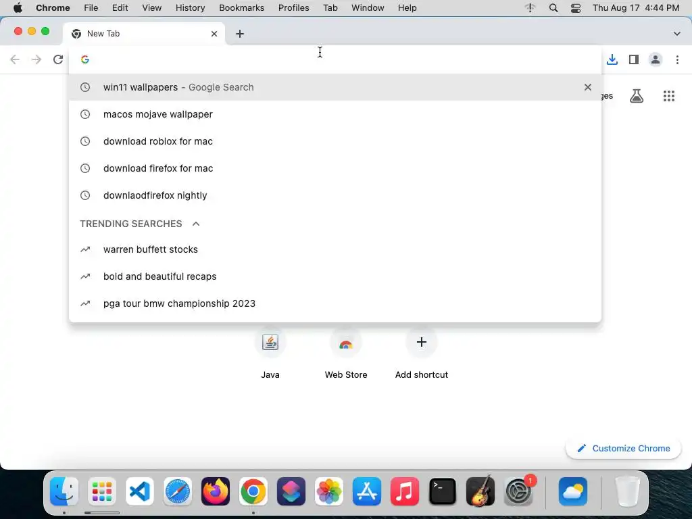Click Google Chrome icon in Dock
Viewport: 692px width, 519px height.
coord(253,491)
